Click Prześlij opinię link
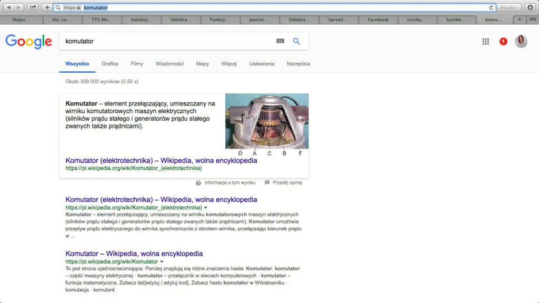The width and height of the screenshot is (539, 303). pos(287,182)
